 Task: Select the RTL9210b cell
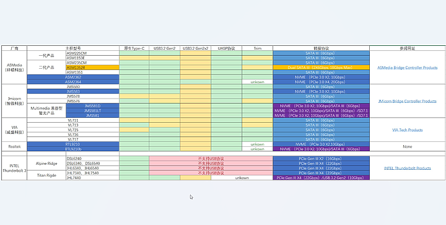pyautogui.click(x=73, y=149)
